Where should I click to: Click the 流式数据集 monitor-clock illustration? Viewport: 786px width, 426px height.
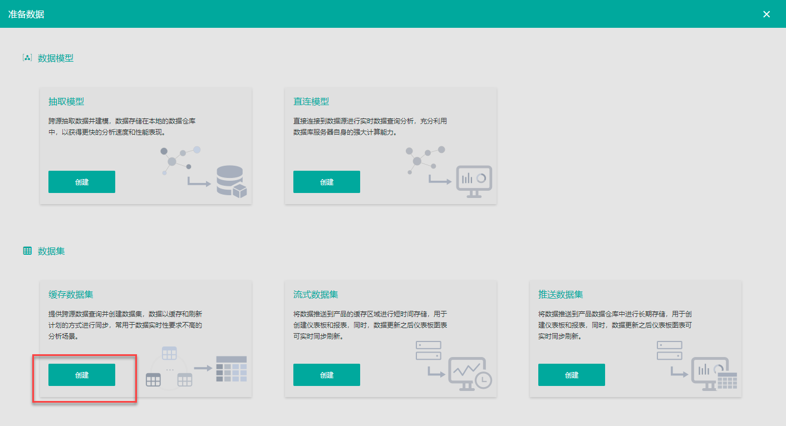tap(454, 365)
